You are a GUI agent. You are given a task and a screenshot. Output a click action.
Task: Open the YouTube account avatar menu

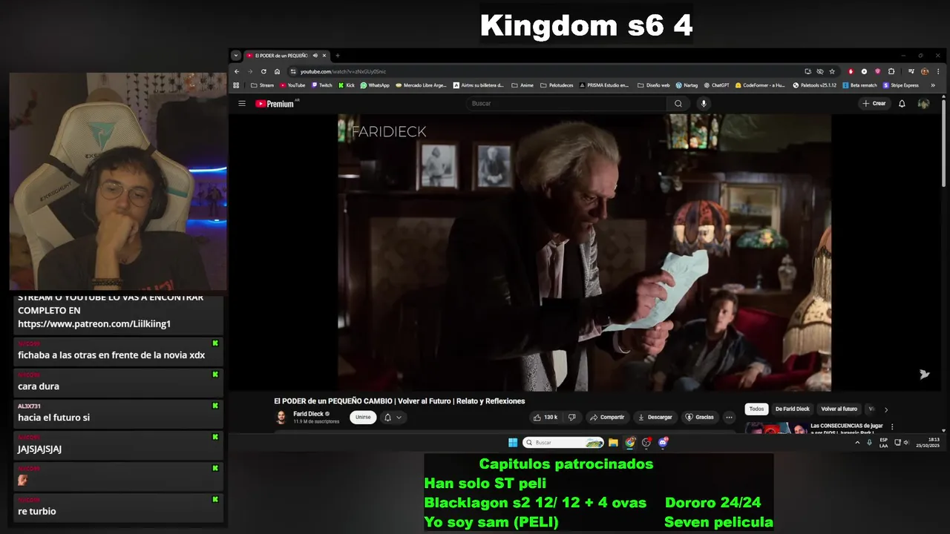[923, 104]
